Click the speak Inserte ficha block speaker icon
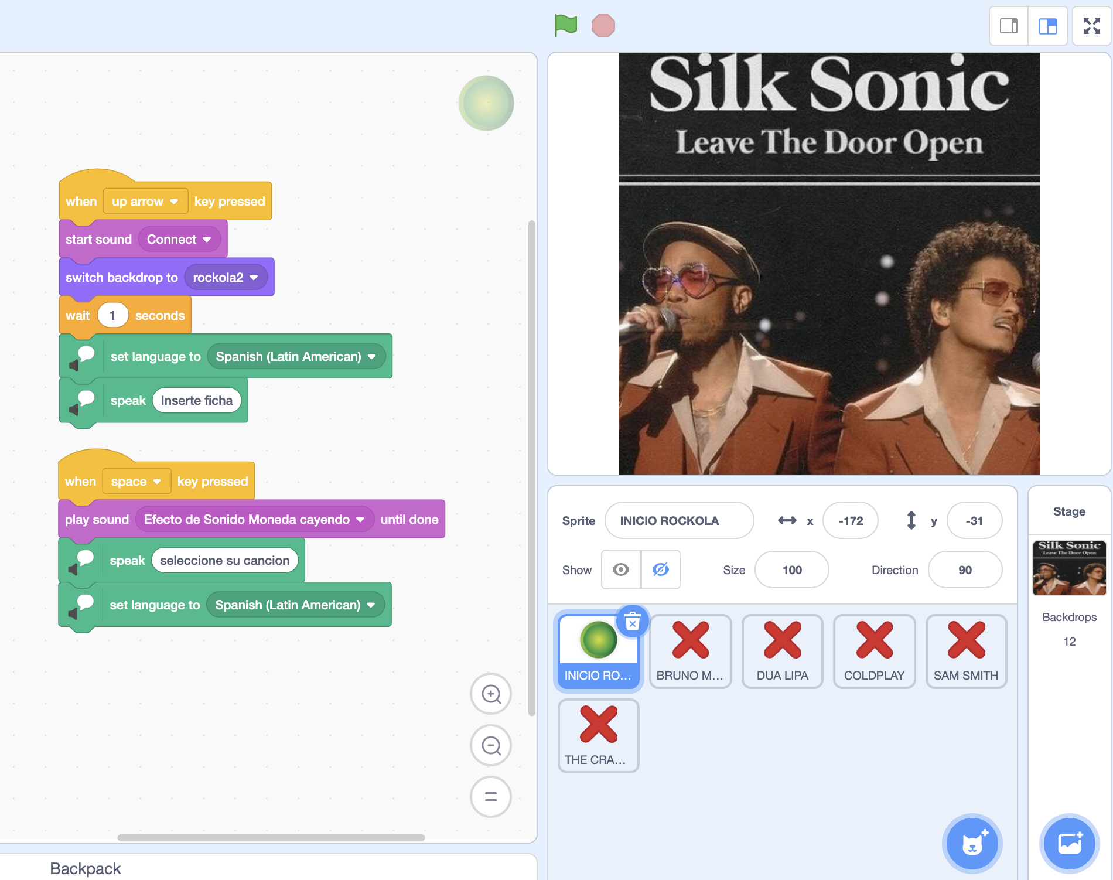This screenshot has width=1113, height=880. (82, 402)
